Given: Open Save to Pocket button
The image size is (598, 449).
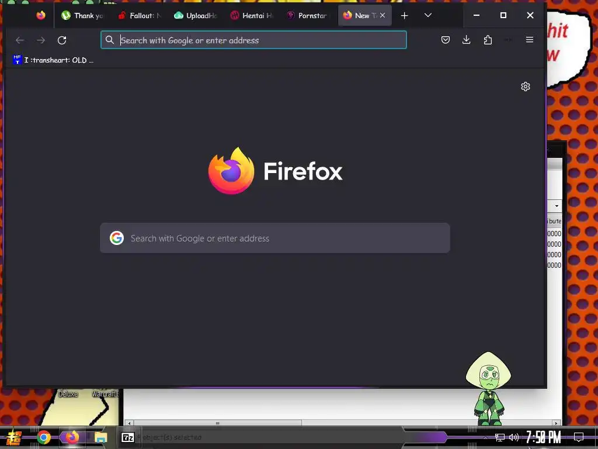Looking at the screenshot, I should [446, 40].
